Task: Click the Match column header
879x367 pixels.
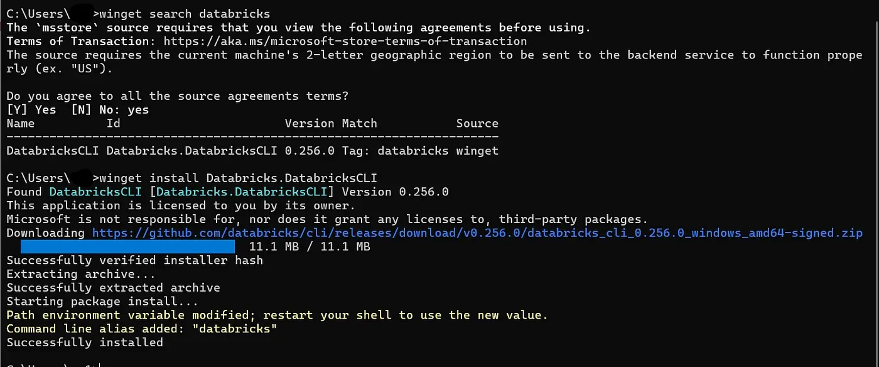Action: click(x=359, y=124)
